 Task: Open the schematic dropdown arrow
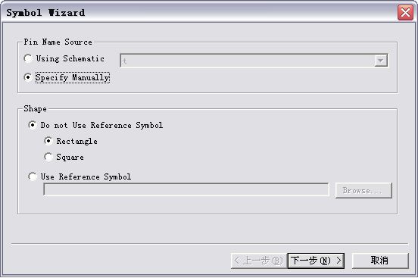pyautogui.click(x=381, y=61)
